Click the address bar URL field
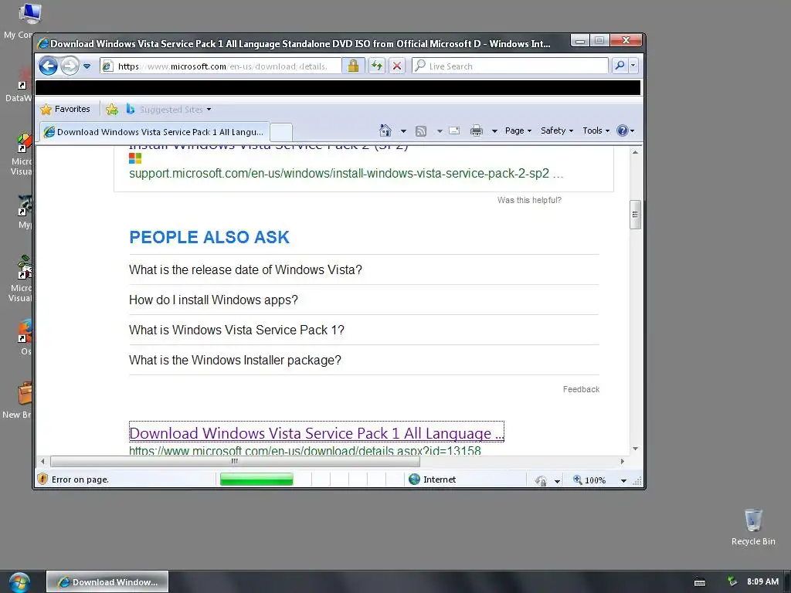The height and width of the screenshot is (593, 791). [x=220, y=66]
